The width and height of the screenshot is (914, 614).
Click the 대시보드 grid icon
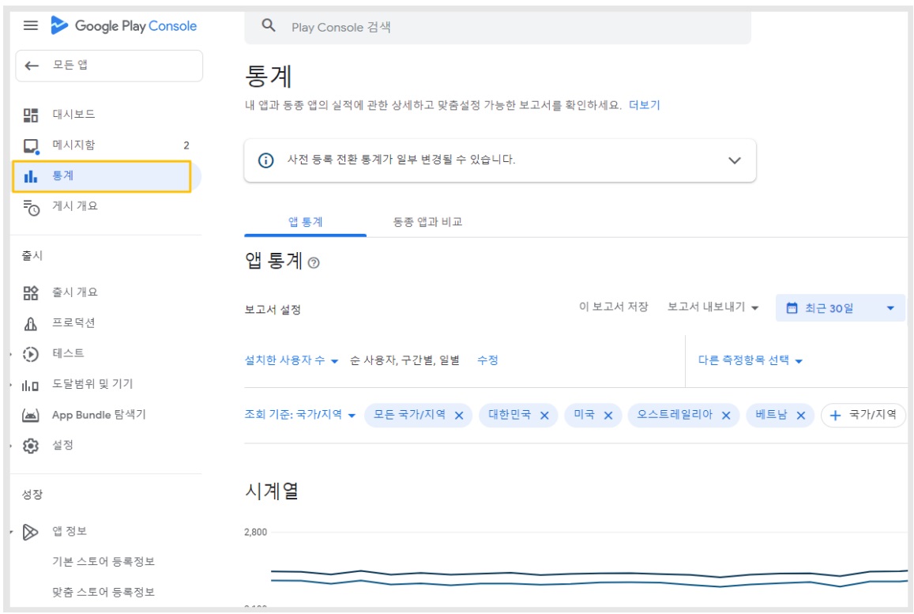[30, 115]
